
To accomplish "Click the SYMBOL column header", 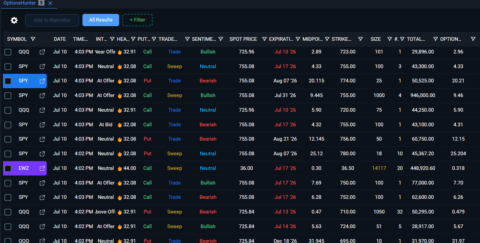I will click(17, 39).
